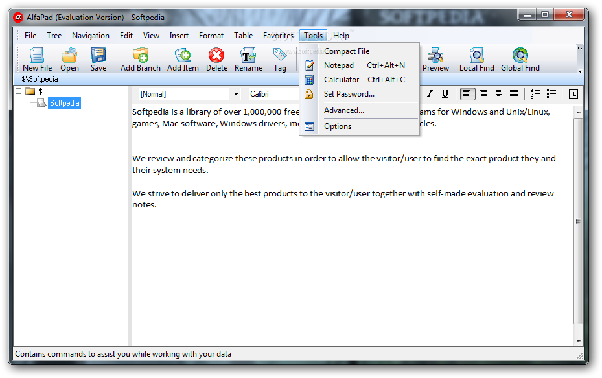Toggle italic formatting
Screen dimensions: 602x378
[430, 94]
